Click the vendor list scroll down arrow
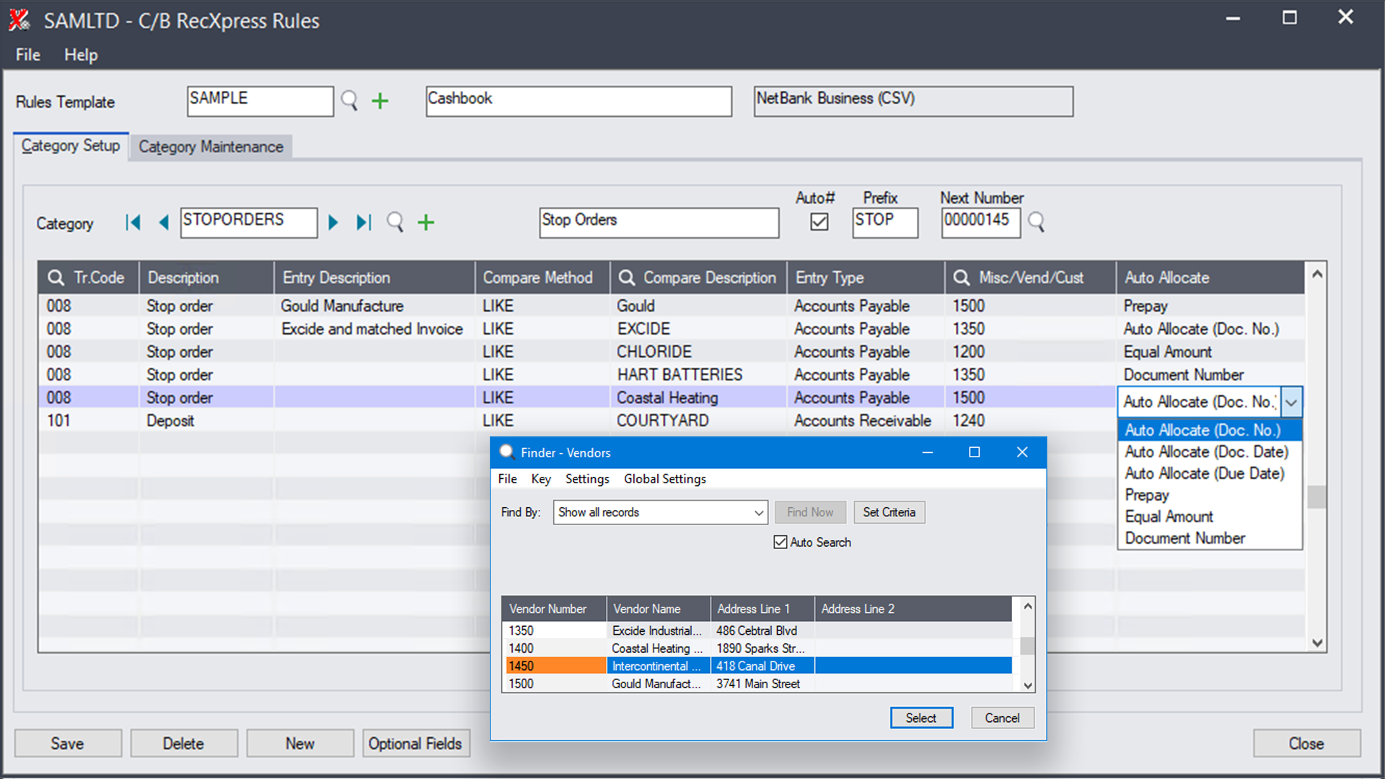 1028,685
